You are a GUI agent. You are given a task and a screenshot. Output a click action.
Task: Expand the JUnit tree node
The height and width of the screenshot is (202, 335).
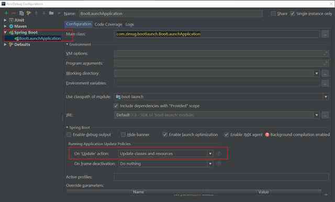pyautogui.click(x=5, y=20)
